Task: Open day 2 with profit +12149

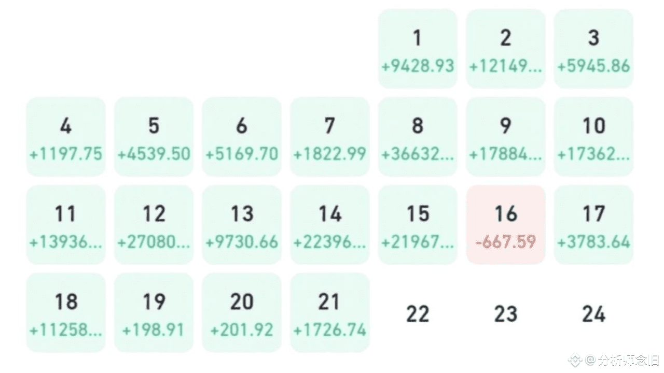Action: (506, 49)
